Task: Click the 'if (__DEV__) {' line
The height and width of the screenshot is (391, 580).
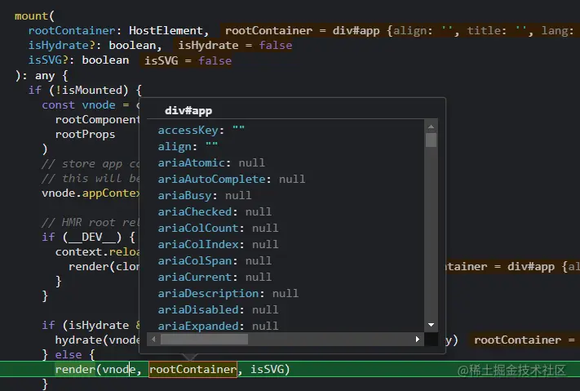Action: tap(88, 237)
